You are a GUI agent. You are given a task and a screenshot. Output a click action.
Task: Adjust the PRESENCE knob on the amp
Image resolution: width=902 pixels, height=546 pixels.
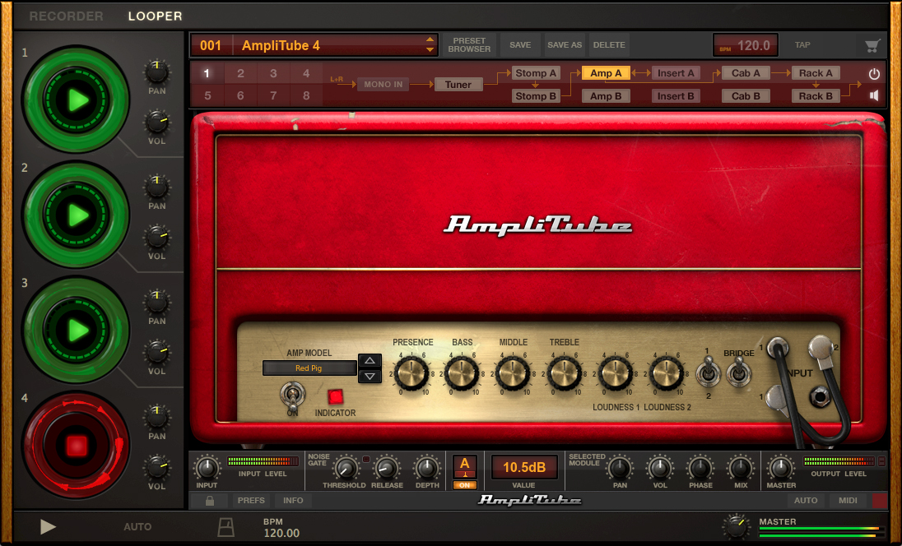(x=412, y=374)
